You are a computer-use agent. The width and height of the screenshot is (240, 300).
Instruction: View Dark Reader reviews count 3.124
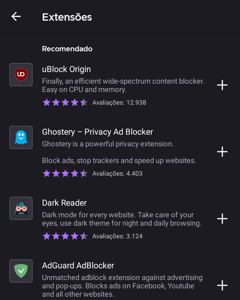click(117, 236)
